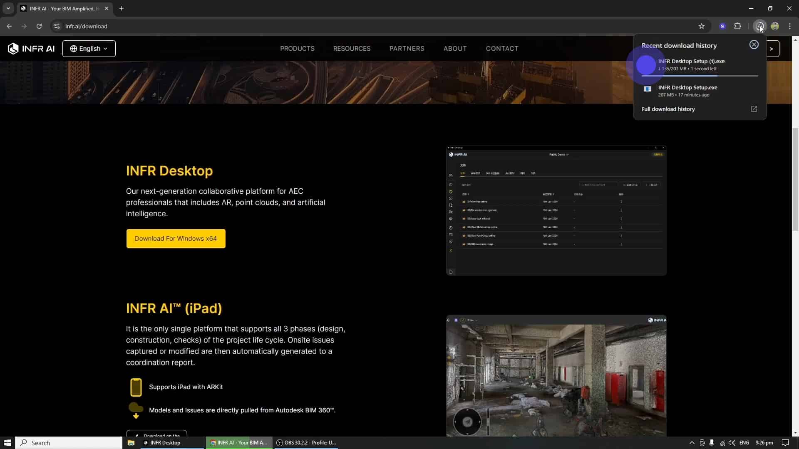Open the CONTACT menu item
The height and width of the screenshot is (449, 799).
click(502, 49)
